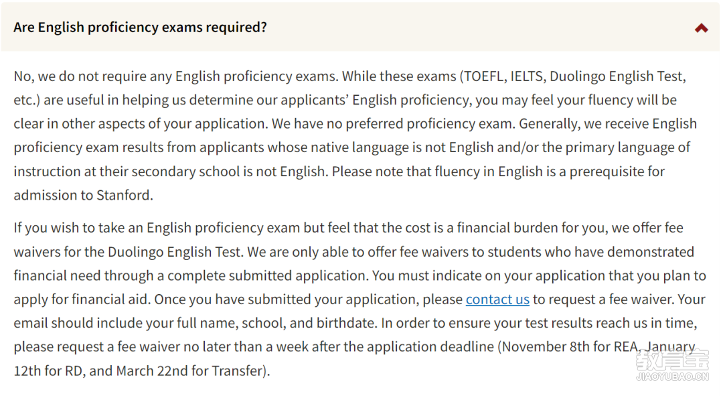723x396 pixels.
Task: Click 'Duolingo English Test.' in the second paragraph
Action: pyautogui.click(x=175, y=251)
